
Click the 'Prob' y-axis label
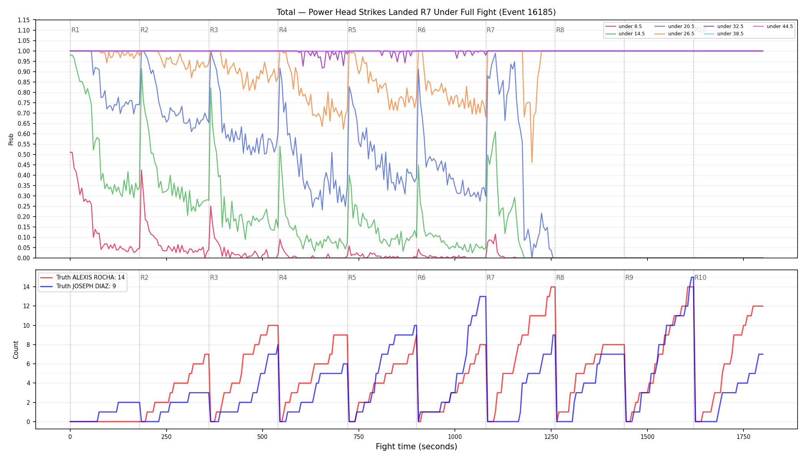[11, 139]
